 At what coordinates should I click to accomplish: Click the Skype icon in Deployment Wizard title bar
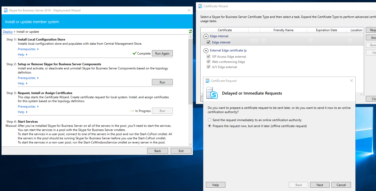[x=6, y=10]
